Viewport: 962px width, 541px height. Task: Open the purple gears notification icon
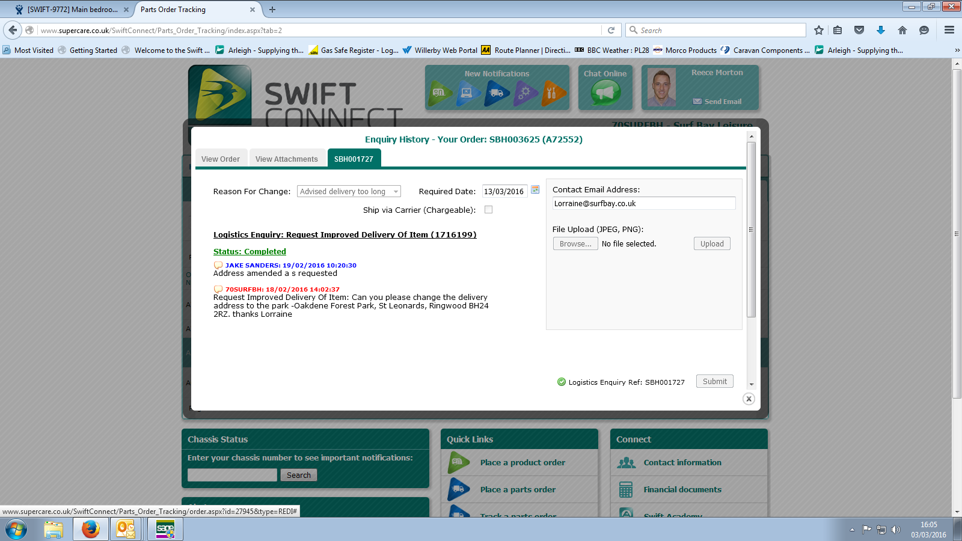pyautogui.click(x=525, y=93)
